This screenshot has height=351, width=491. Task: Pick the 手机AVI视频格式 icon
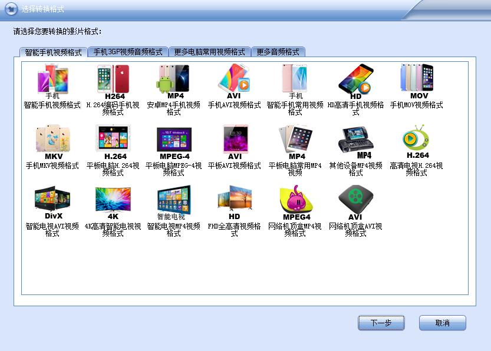(234, 82)
